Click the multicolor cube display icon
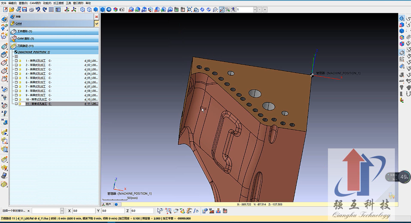Image resolution: width=411 pixels, height=223 pixels. pos(115,10)
